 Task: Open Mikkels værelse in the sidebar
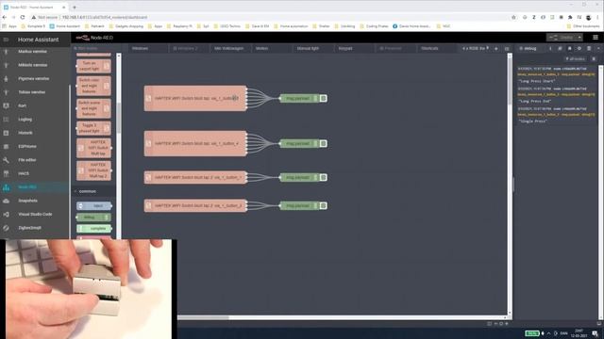33,65
